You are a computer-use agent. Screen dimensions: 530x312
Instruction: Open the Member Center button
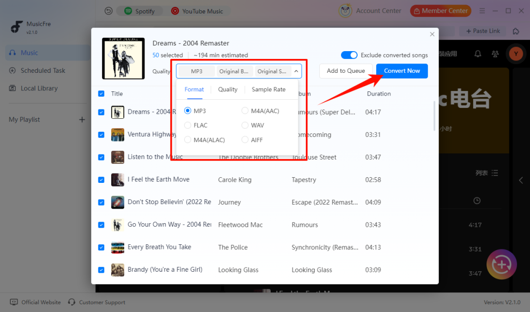(x=440, y=11)
